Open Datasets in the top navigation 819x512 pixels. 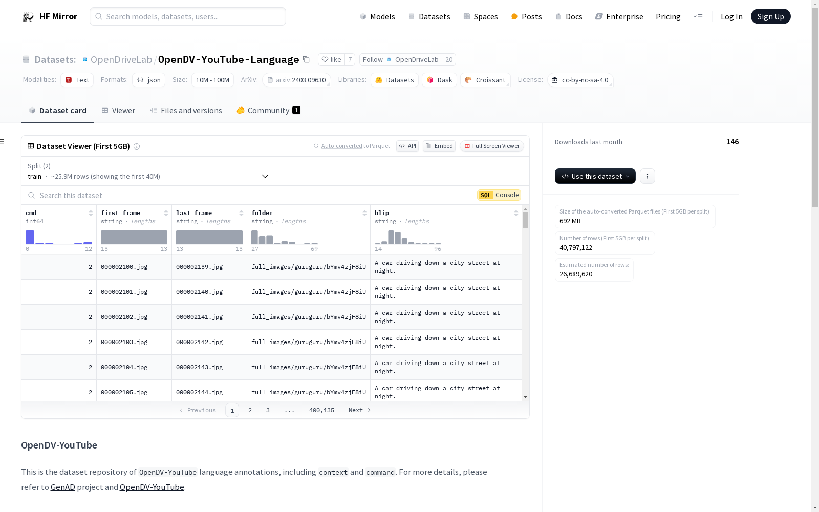[x=429, y=17]
